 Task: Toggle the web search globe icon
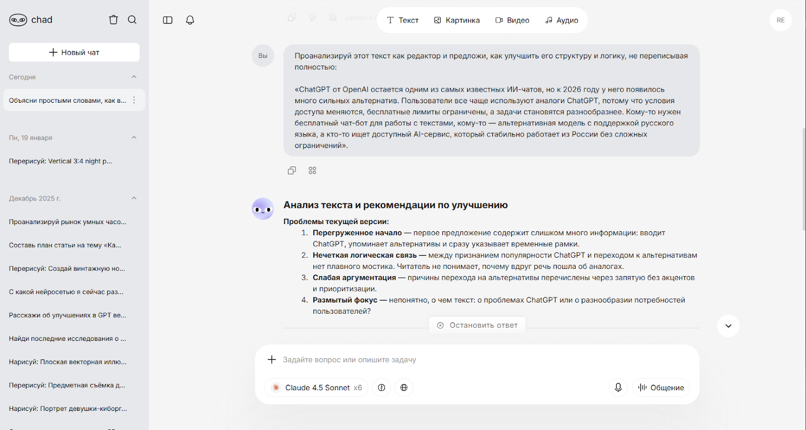click(x=404, y=388)
